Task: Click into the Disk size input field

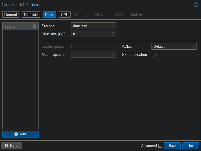Action: point(91,34)
